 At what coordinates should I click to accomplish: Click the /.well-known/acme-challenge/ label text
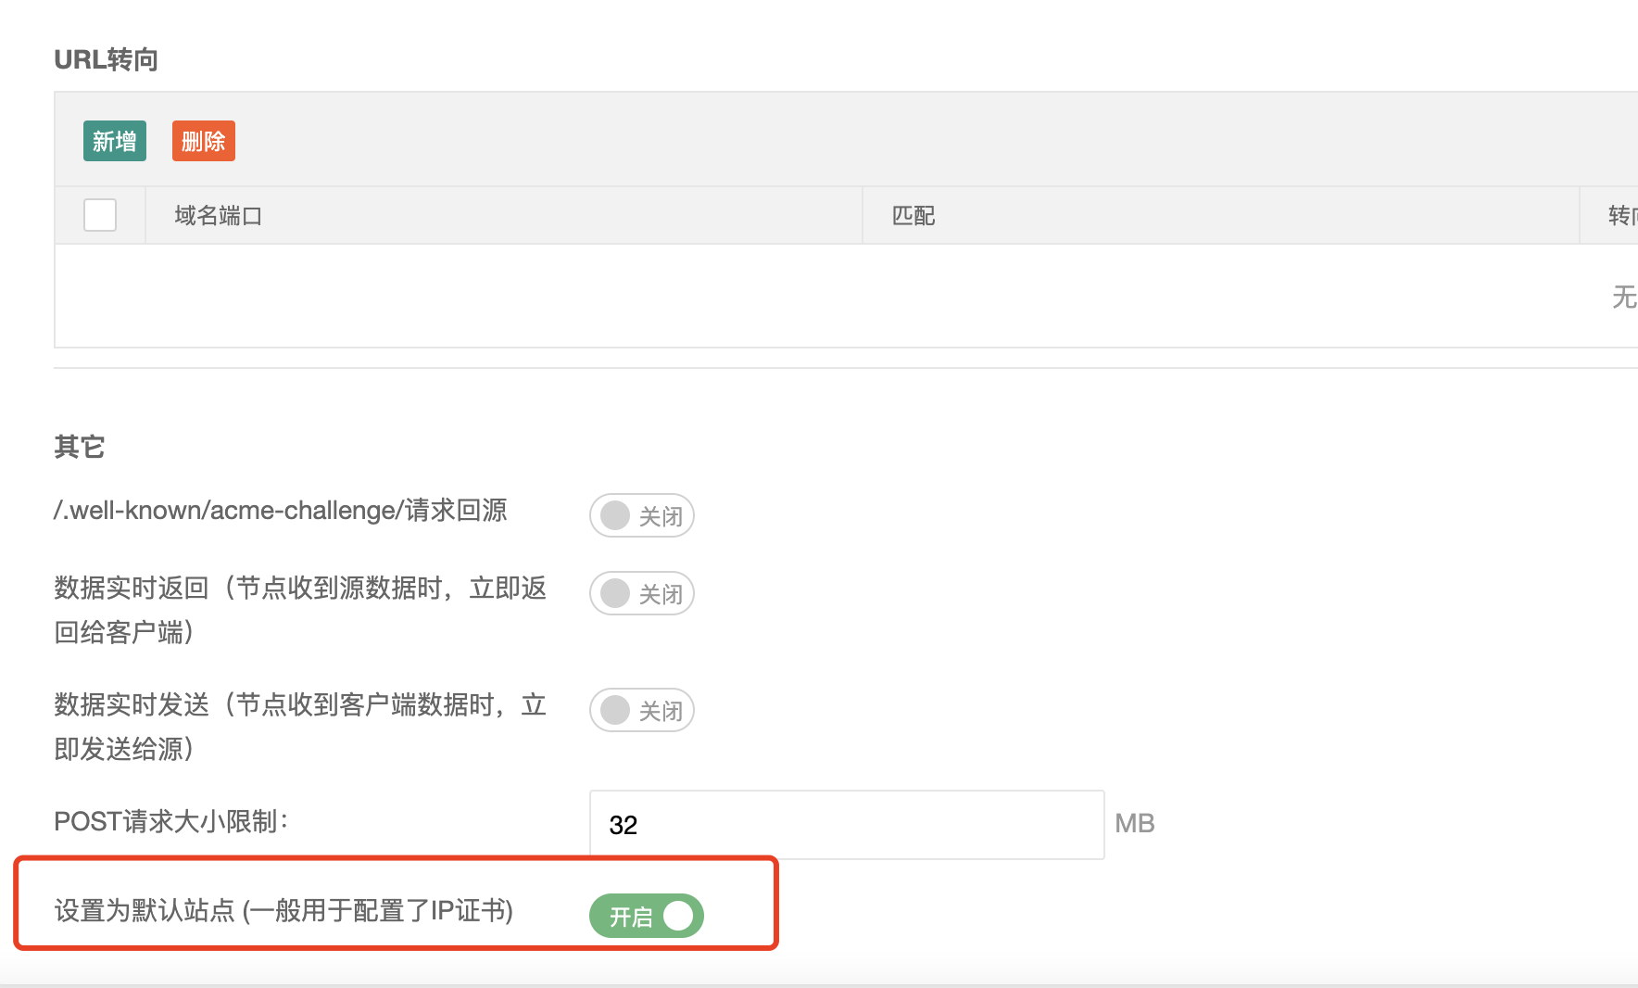click(280, 511)
